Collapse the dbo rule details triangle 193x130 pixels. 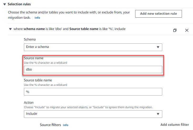coord(10,29)
